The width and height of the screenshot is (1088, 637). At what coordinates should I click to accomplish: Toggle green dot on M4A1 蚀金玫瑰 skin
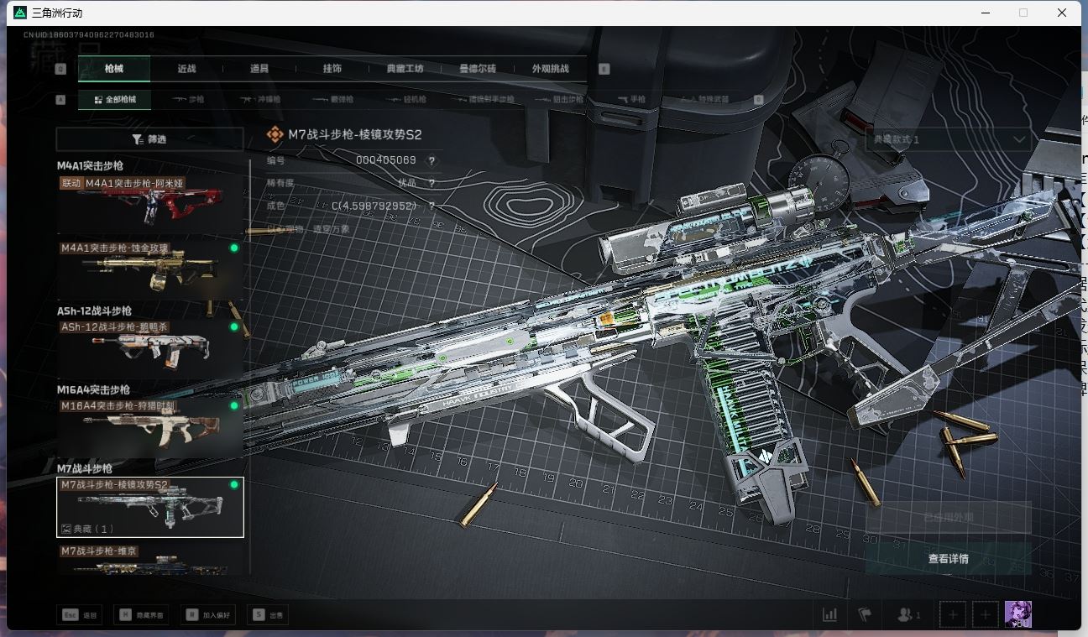(x=234, y=248)
